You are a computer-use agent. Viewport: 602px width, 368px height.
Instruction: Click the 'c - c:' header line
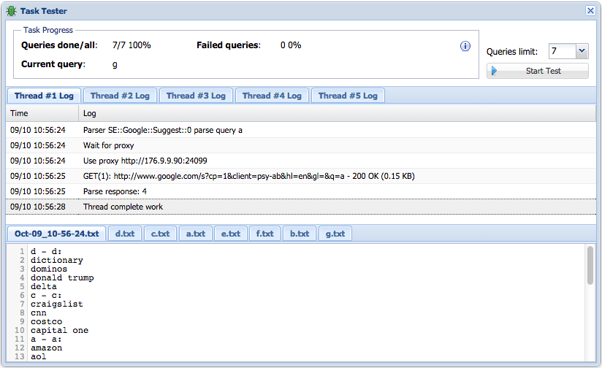pos(46,296)
